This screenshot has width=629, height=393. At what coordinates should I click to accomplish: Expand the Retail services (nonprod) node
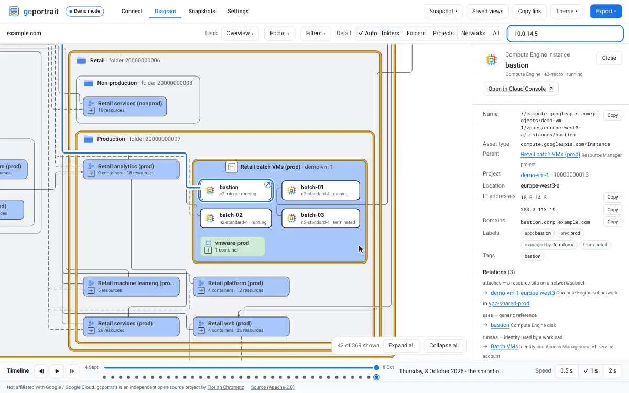pos(91,111)
